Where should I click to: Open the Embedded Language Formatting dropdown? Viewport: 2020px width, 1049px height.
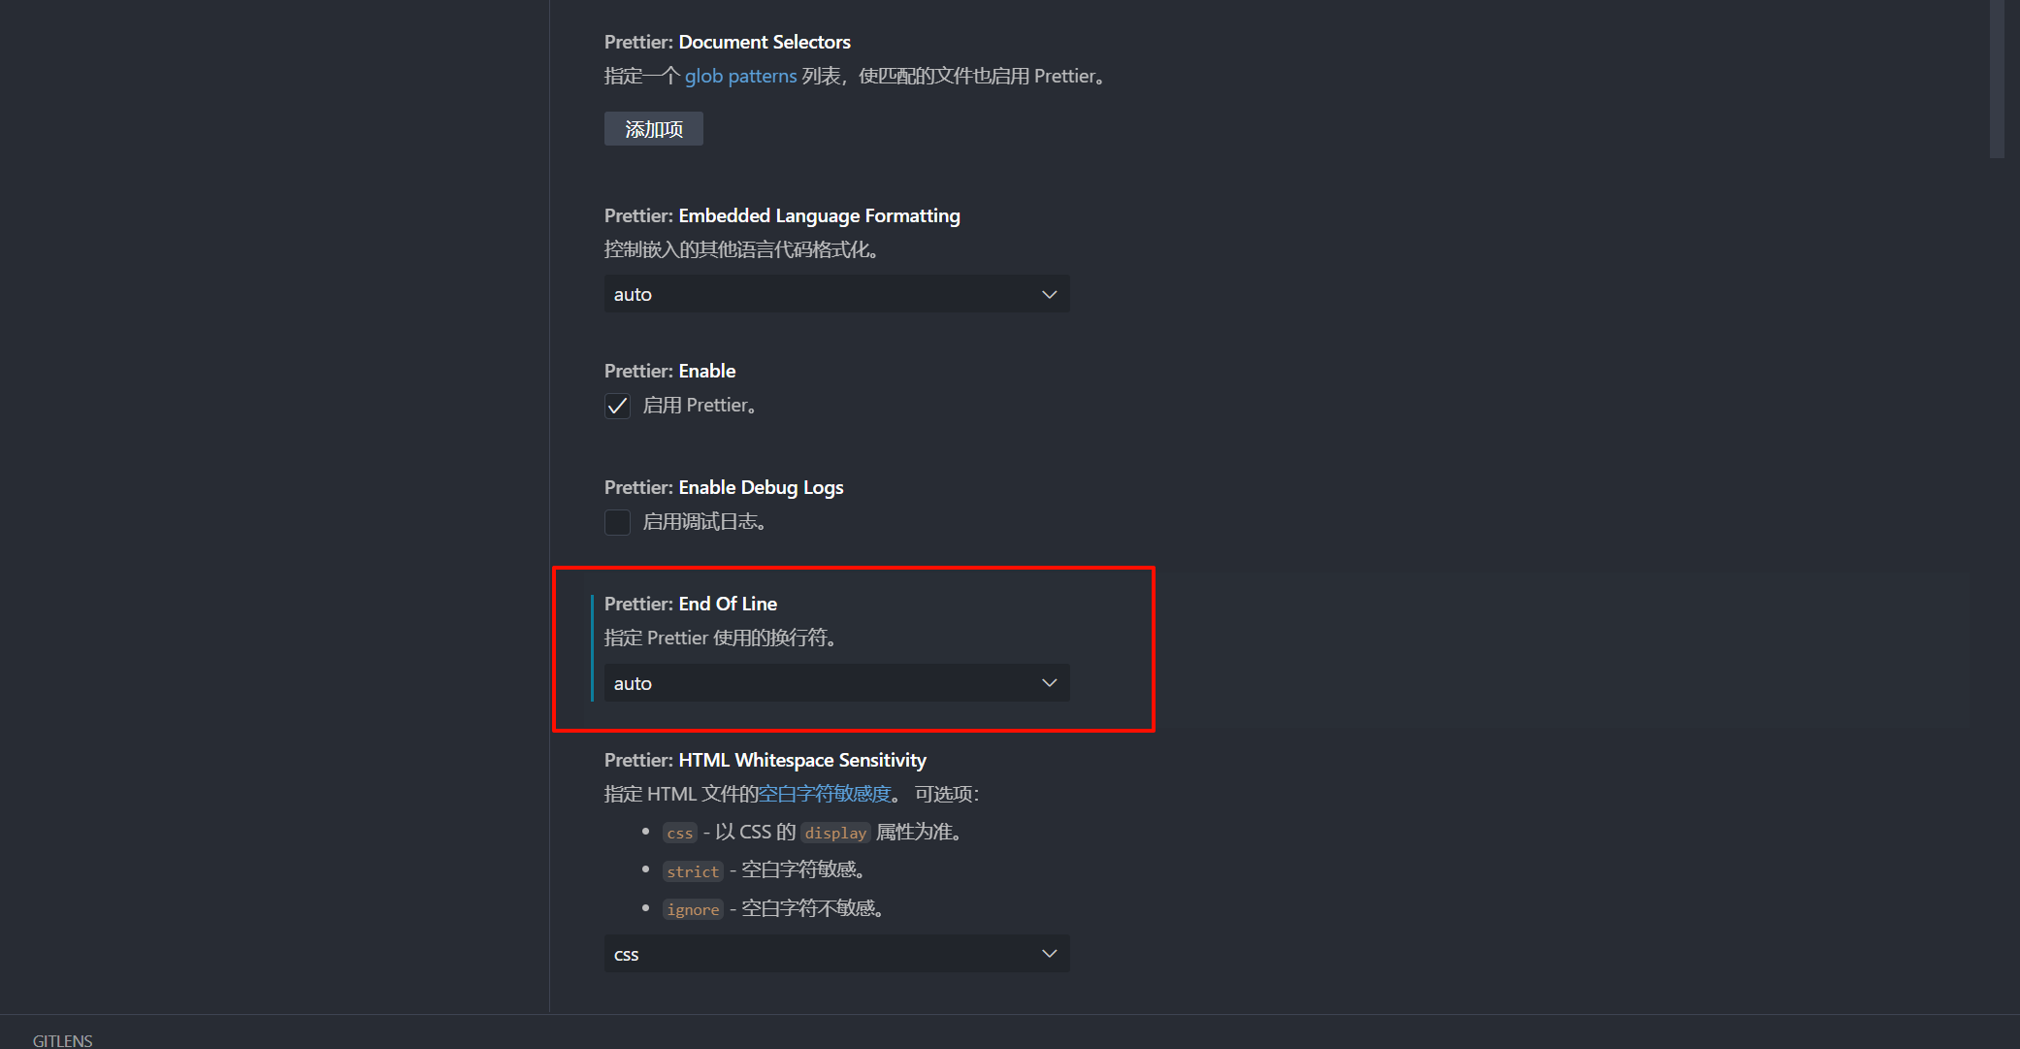pyautogui.click(x=836, y=294)
